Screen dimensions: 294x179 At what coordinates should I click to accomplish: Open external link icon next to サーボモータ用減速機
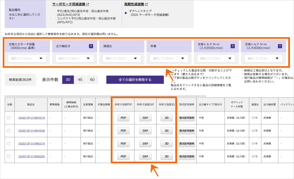pos(88,4)
